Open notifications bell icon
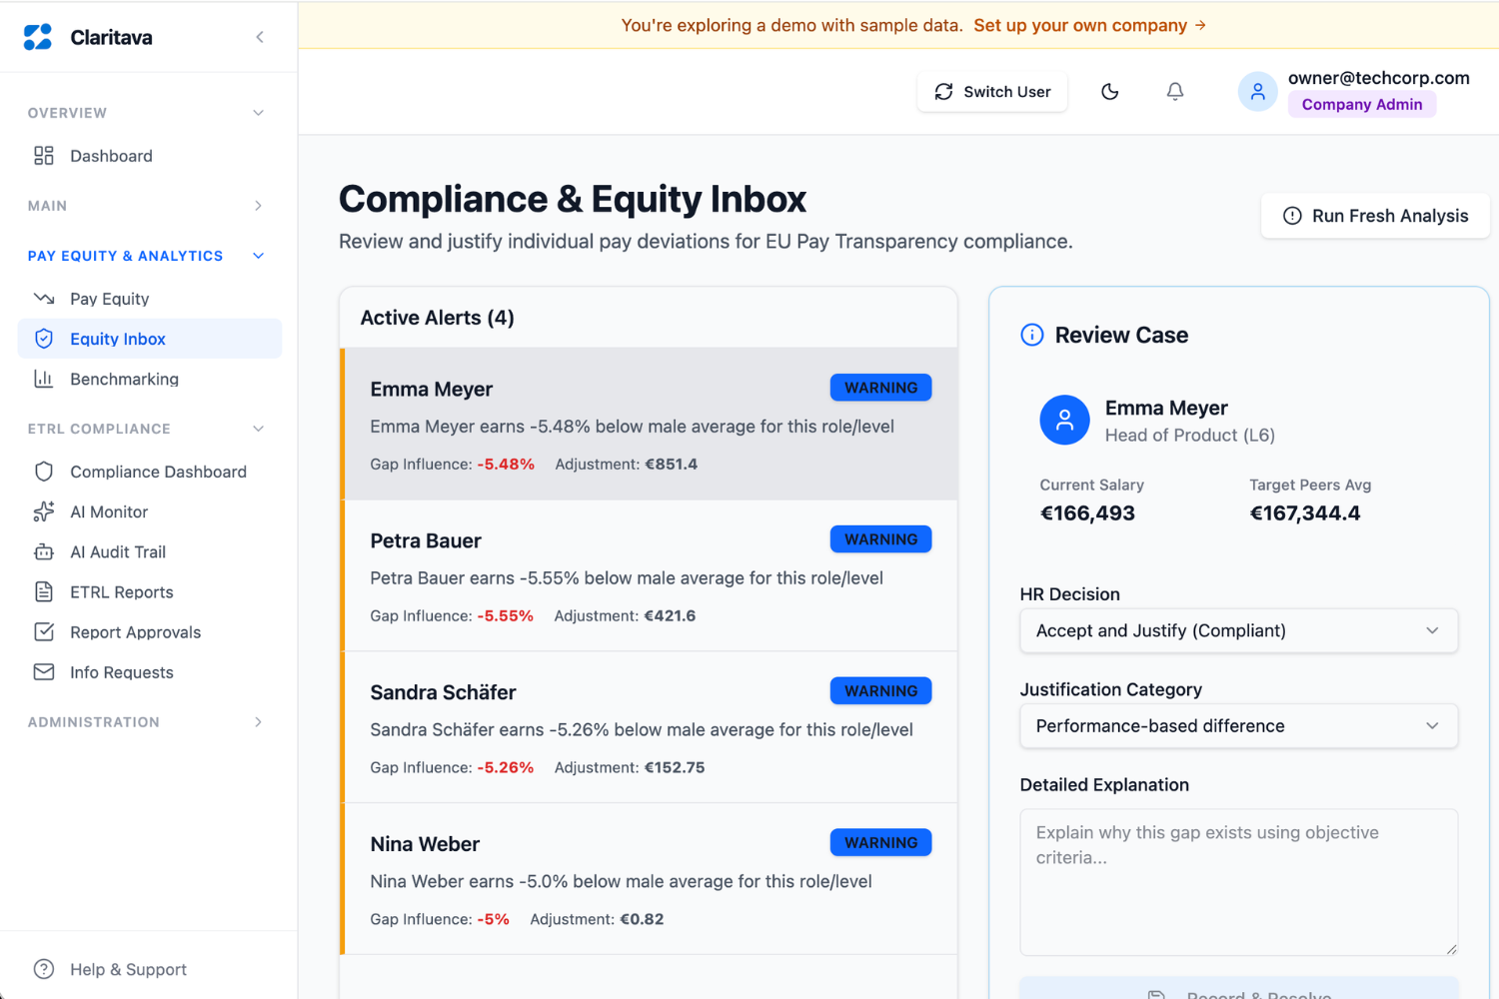The height and width of the screenshot is (999, 1499). [1175, 92]
